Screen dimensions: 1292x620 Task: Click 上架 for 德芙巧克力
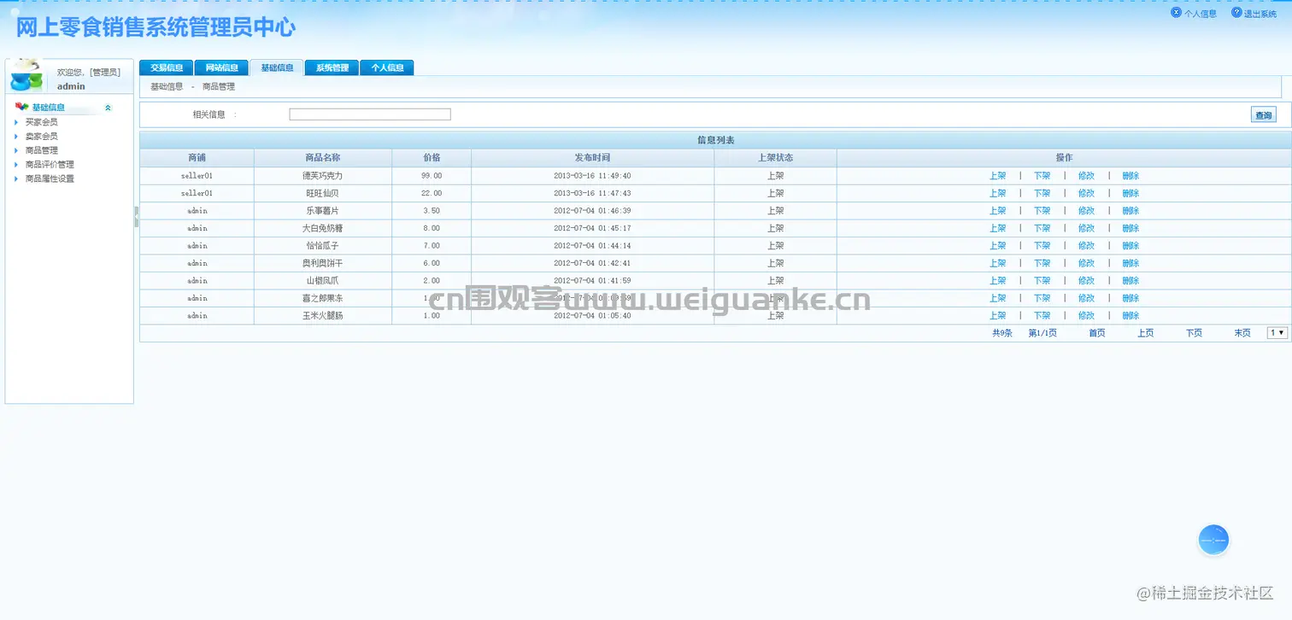pyautogui.click(x=998, y=176)
